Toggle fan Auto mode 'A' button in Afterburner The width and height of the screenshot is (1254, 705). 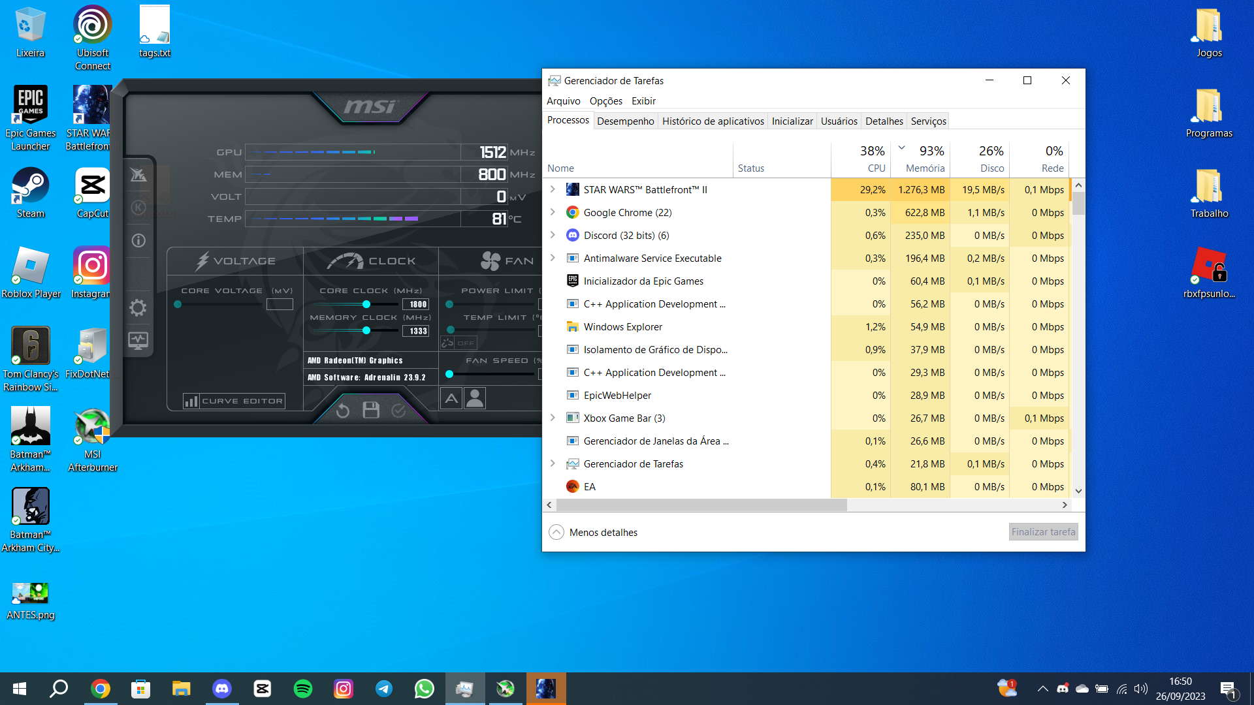coord(451,398)
